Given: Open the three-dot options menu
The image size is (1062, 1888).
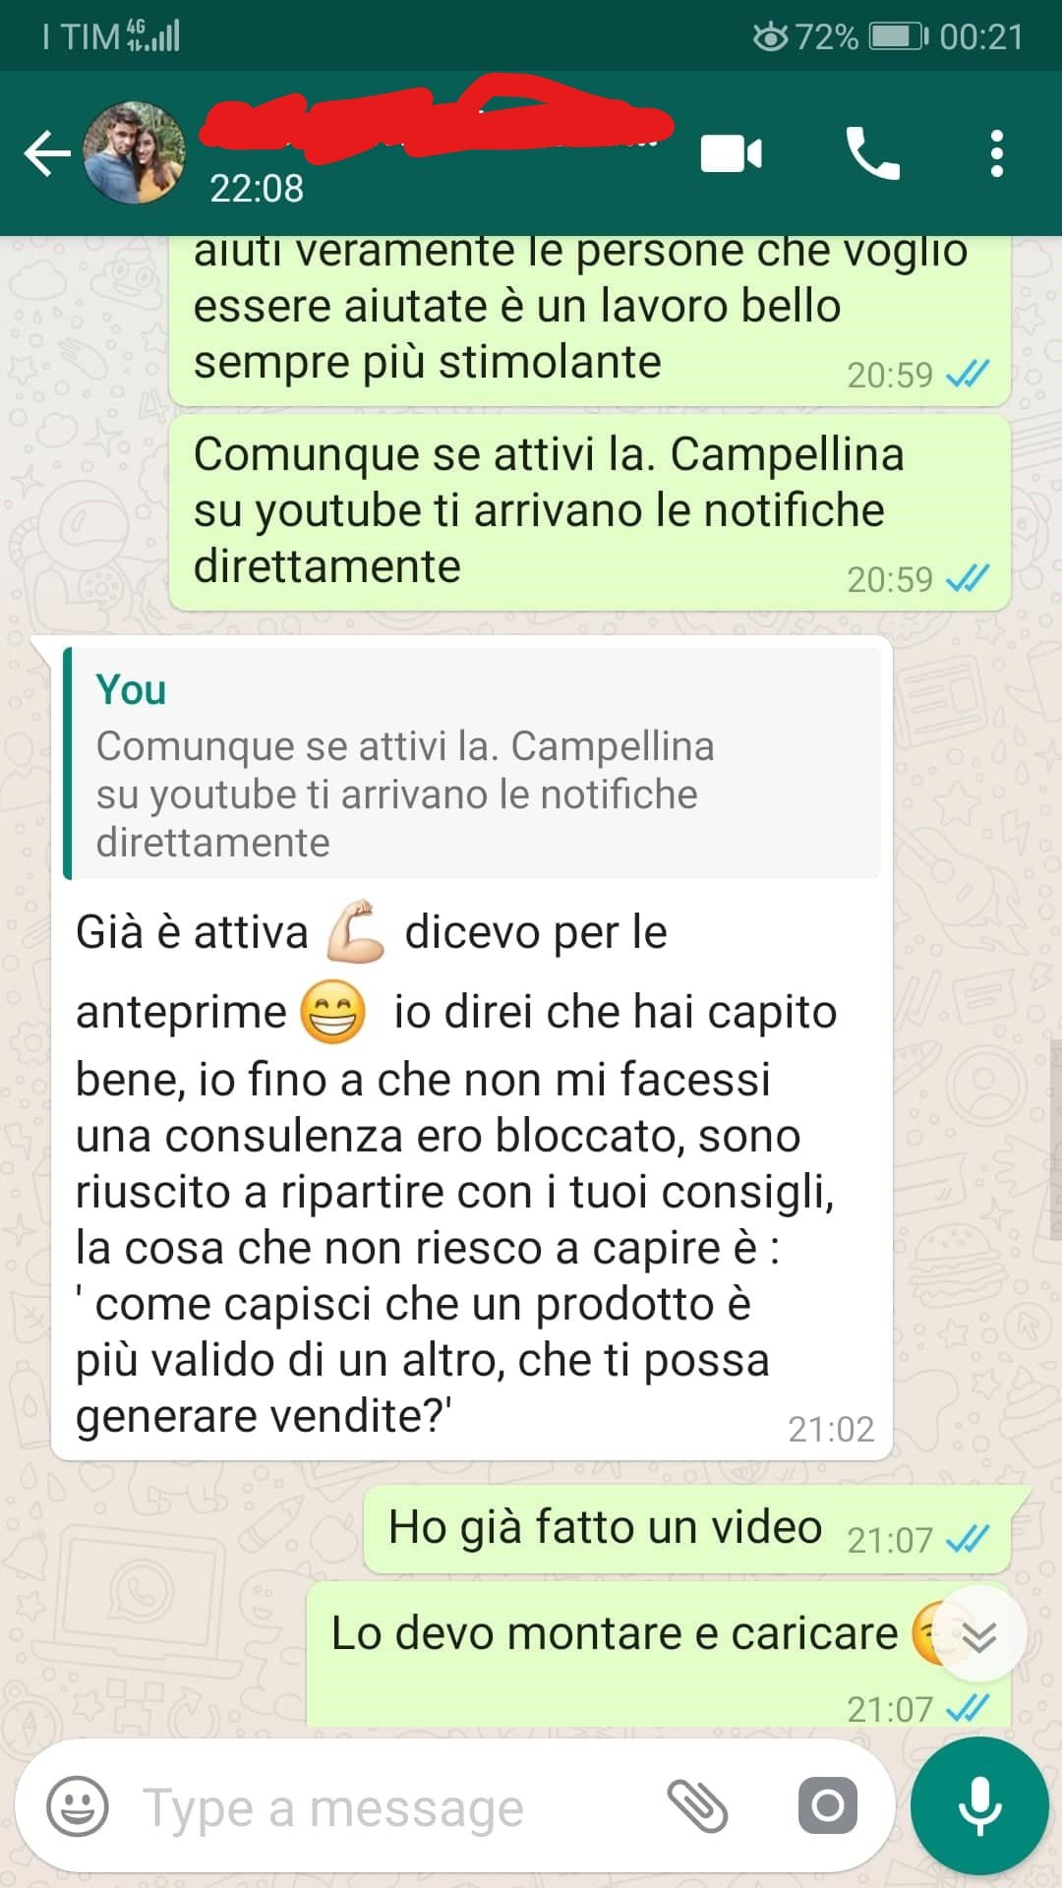Looking at the screenshot, I should [997, 153].
